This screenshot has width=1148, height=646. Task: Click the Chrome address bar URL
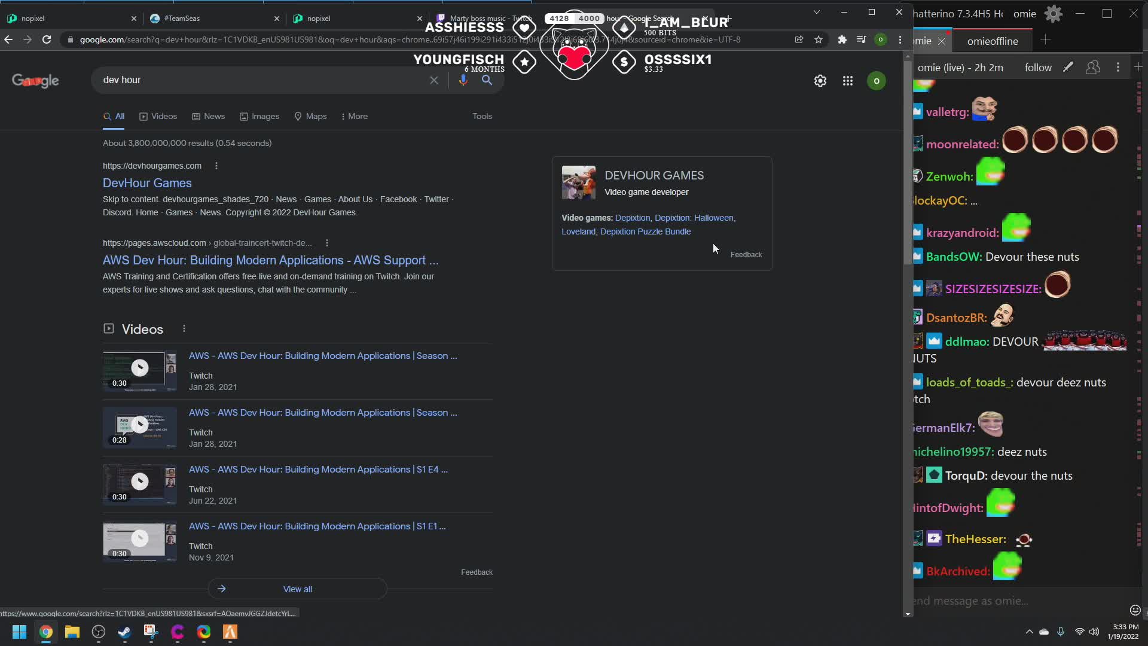(x=410, y=39)
